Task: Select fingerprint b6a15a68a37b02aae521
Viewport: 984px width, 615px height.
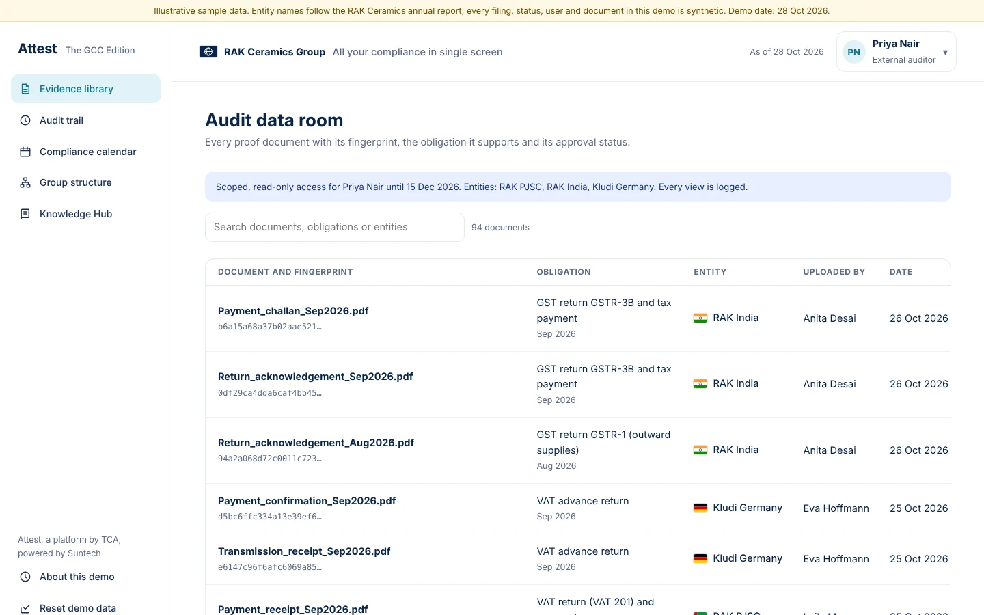Action: click(x=270, y=327)
